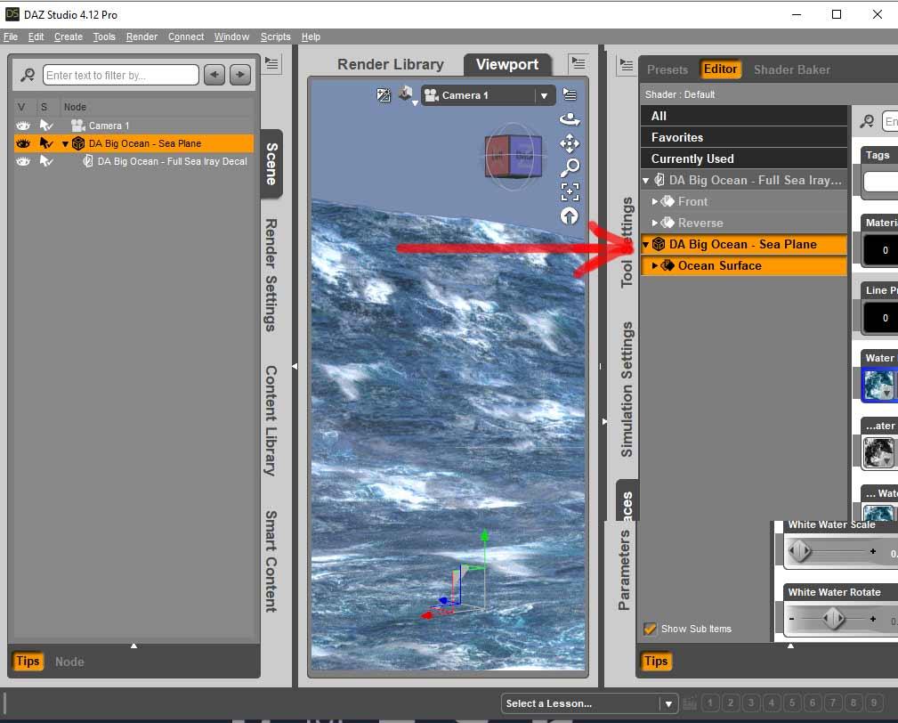Screen dimensions: 898x723
Task: Switch to the Presets tab
Action: tap(667, 69)
